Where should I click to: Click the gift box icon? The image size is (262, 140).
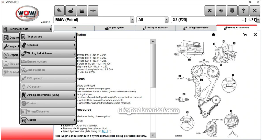(232, 11)
